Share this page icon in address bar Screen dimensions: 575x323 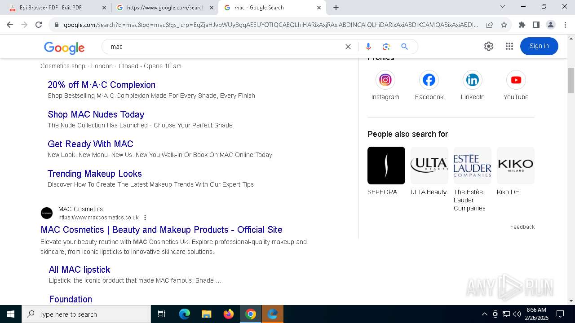coord(490,25)
